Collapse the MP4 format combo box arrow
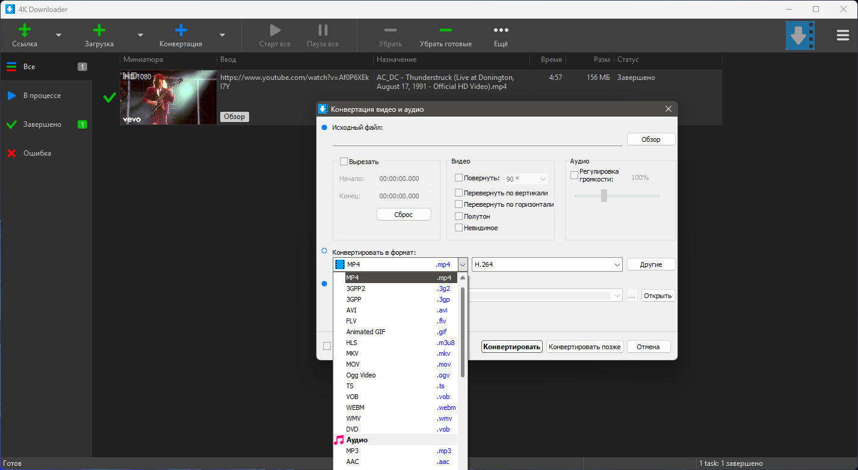The height and width of the screenshot is (470, 858). point(463,264)
